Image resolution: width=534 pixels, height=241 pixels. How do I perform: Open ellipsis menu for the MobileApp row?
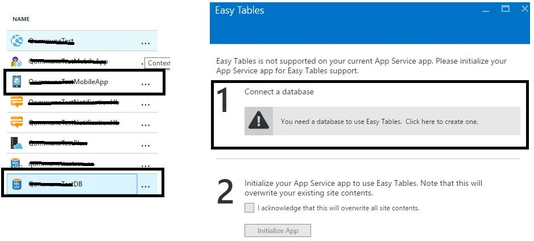click(x=146, y=84)
